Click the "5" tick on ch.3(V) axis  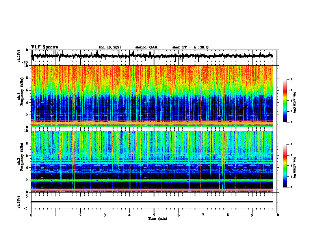27,196
